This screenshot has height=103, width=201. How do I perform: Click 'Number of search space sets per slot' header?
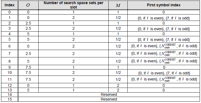coord(73,5)
